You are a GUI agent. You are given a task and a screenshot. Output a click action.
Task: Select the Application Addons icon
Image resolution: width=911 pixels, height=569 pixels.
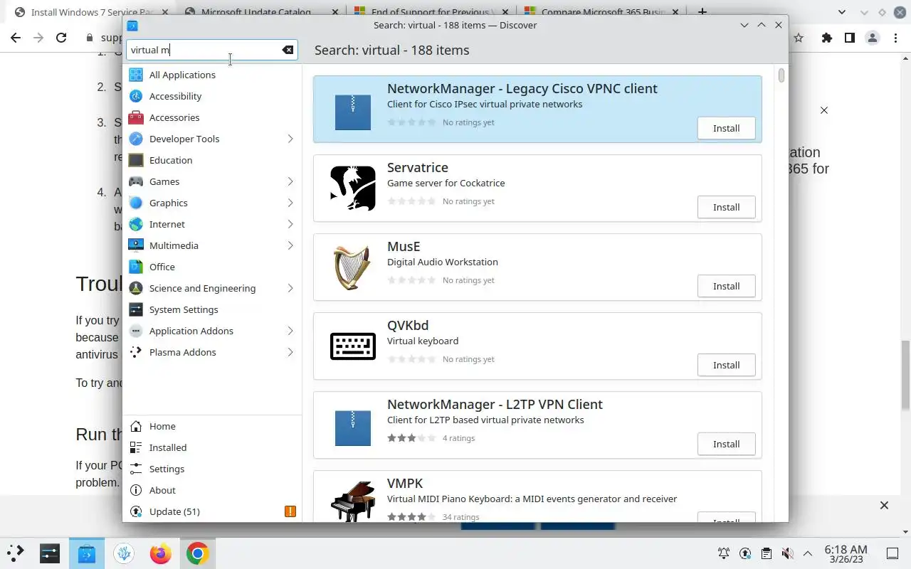click(x=136, y=331)
